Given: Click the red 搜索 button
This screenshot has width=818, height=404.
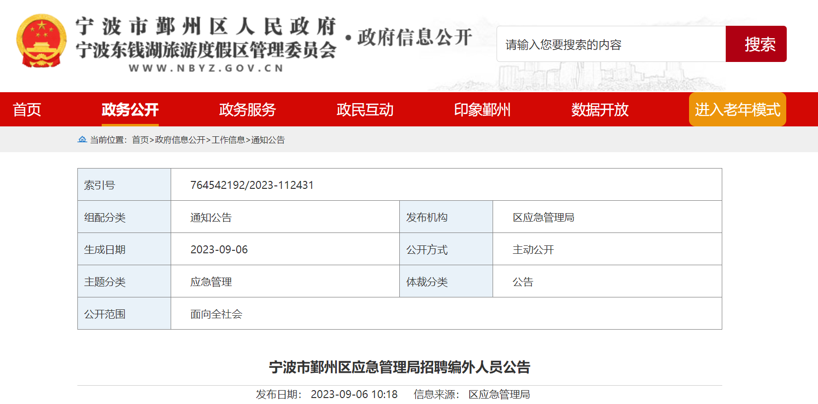Looking at the screenshot, I should point(756,44).
